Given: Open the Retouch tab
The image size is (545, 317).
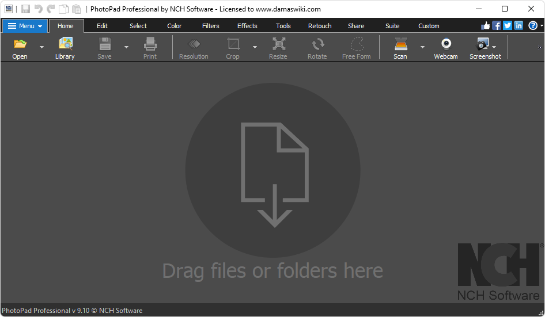Looking at the screenshot, I should coord(320,26).
